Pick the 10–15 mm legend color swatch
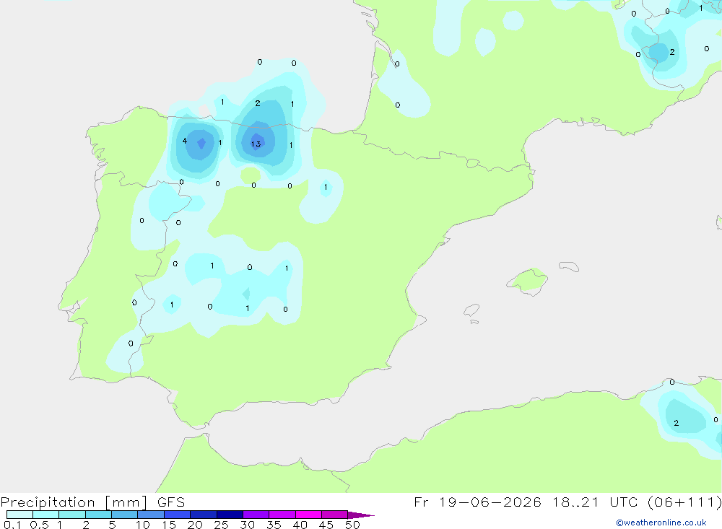 151,515
